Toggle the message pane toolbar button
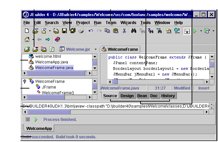Screen dimensions: 218x142 (x=187, y=31)
